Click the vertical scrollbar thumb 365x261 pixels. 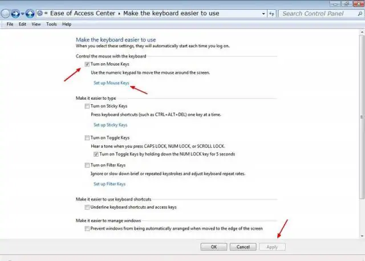point(362,117)
